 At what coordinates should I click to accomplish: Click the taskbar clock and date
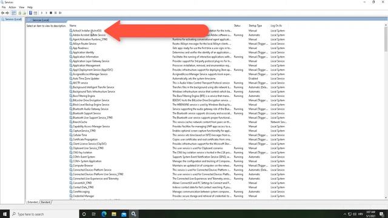[370, 214]
